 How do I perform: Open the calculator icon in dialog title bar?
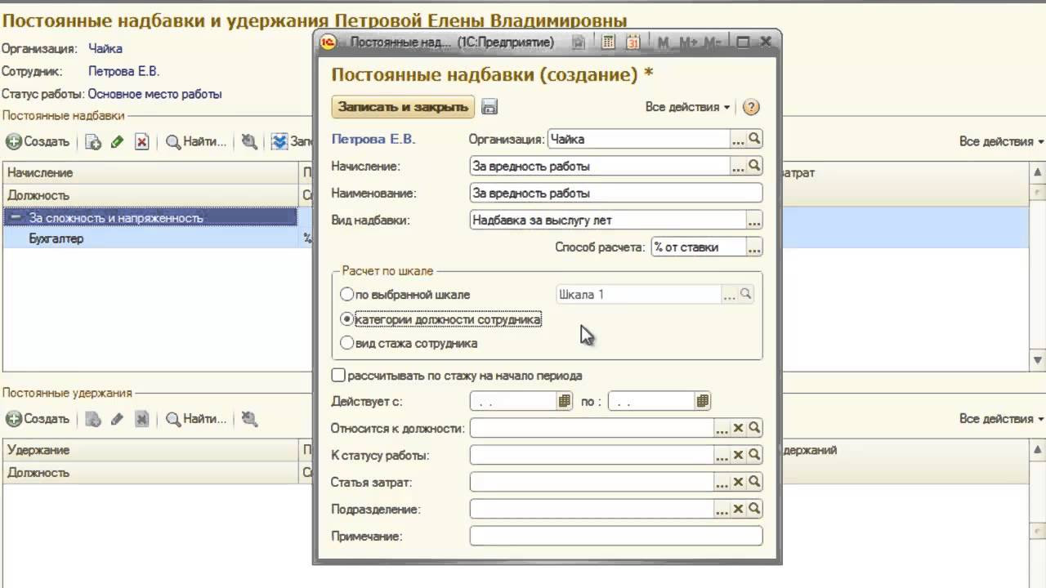click(x=607, y=42)
